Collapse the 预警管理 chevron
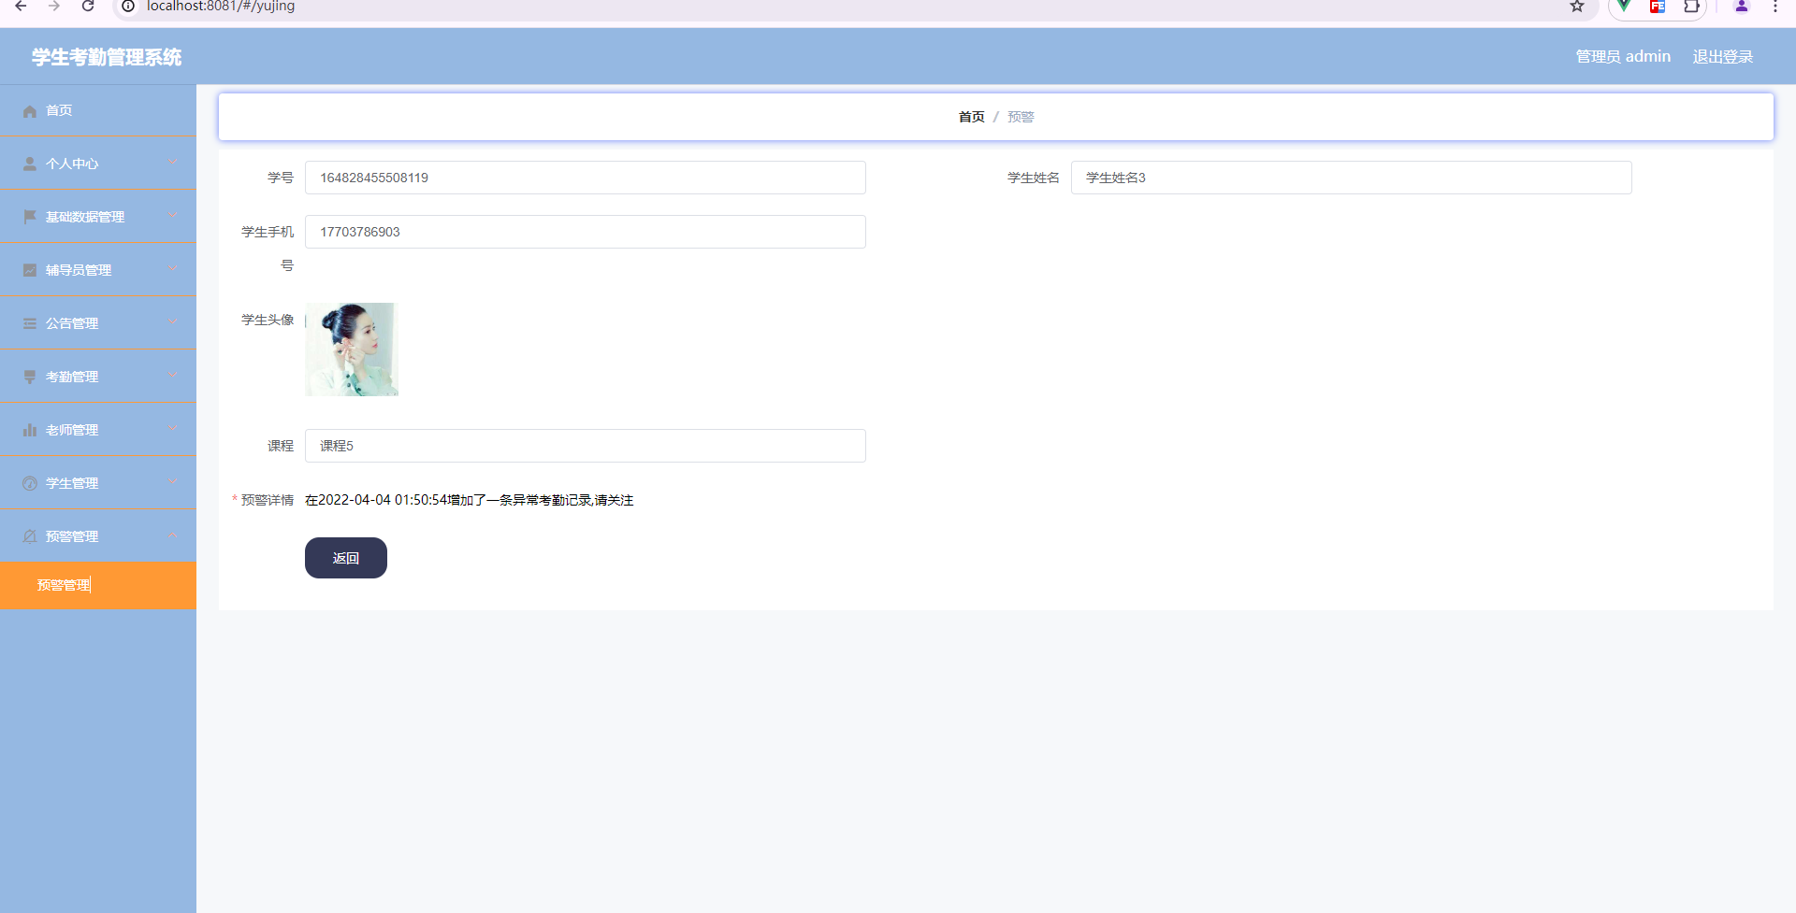 (173, 535)
